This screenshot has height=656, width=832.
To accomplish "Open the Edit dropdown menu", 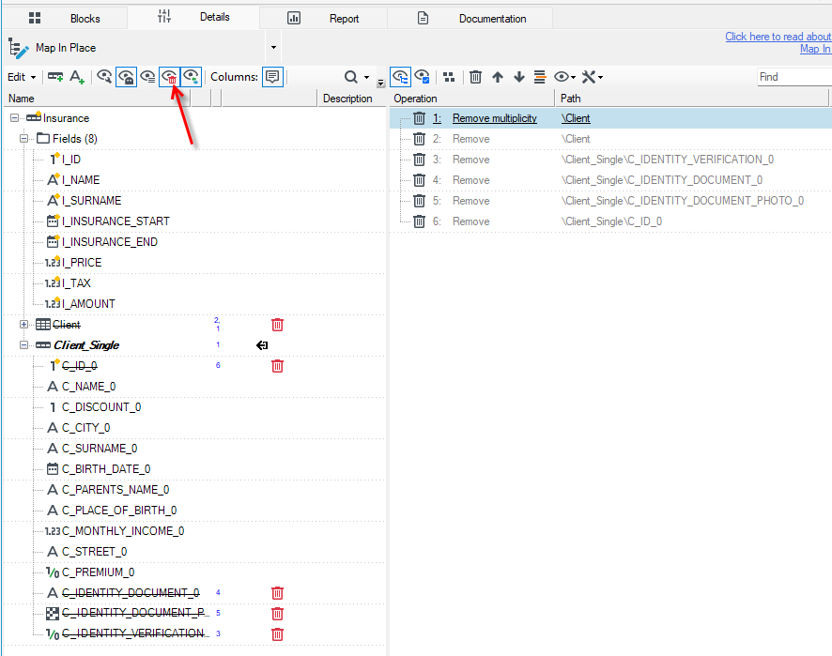I will 22,77.
